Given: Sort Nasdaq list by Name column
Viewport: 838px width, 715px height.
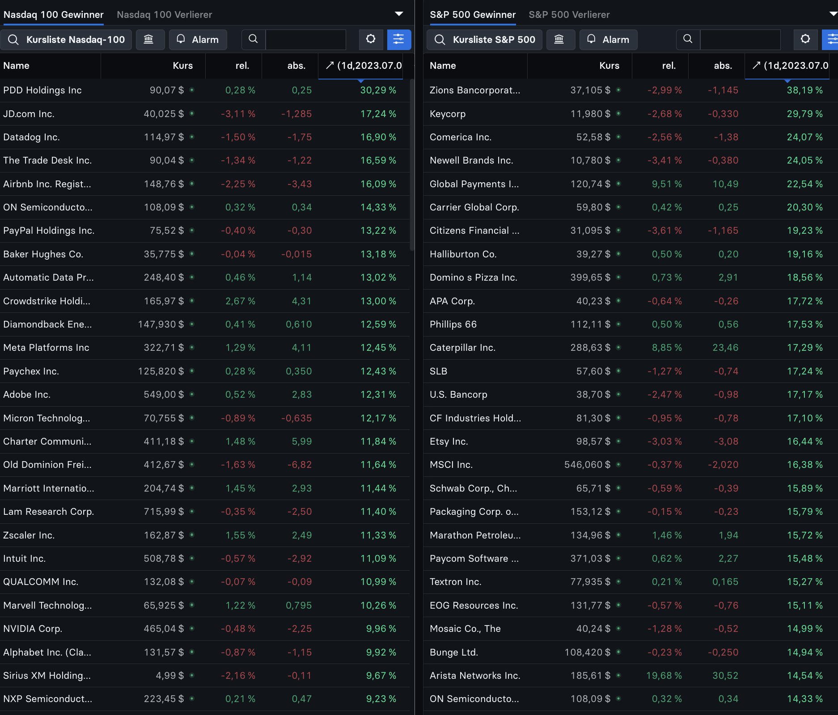Looking at the screenshot, I should click(x=50, y=66).
